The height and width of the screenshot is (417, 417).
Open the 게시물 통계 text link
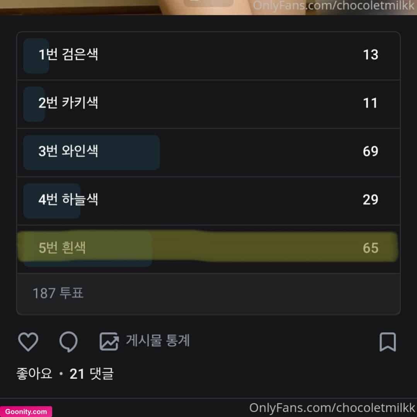[158, 340]
